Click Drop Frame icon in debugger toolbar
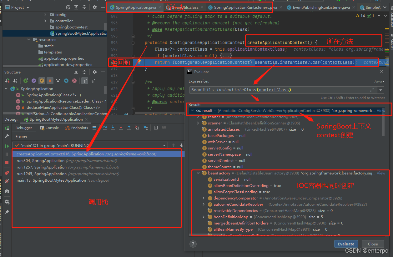393x257 pixels. click(137, 128)
